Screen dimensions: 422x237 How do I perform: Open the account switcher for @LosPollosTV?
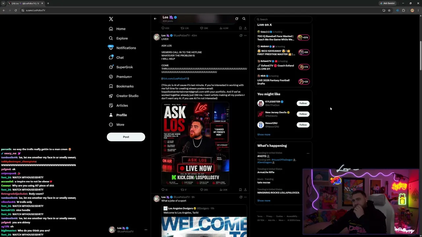pos(128,230)
